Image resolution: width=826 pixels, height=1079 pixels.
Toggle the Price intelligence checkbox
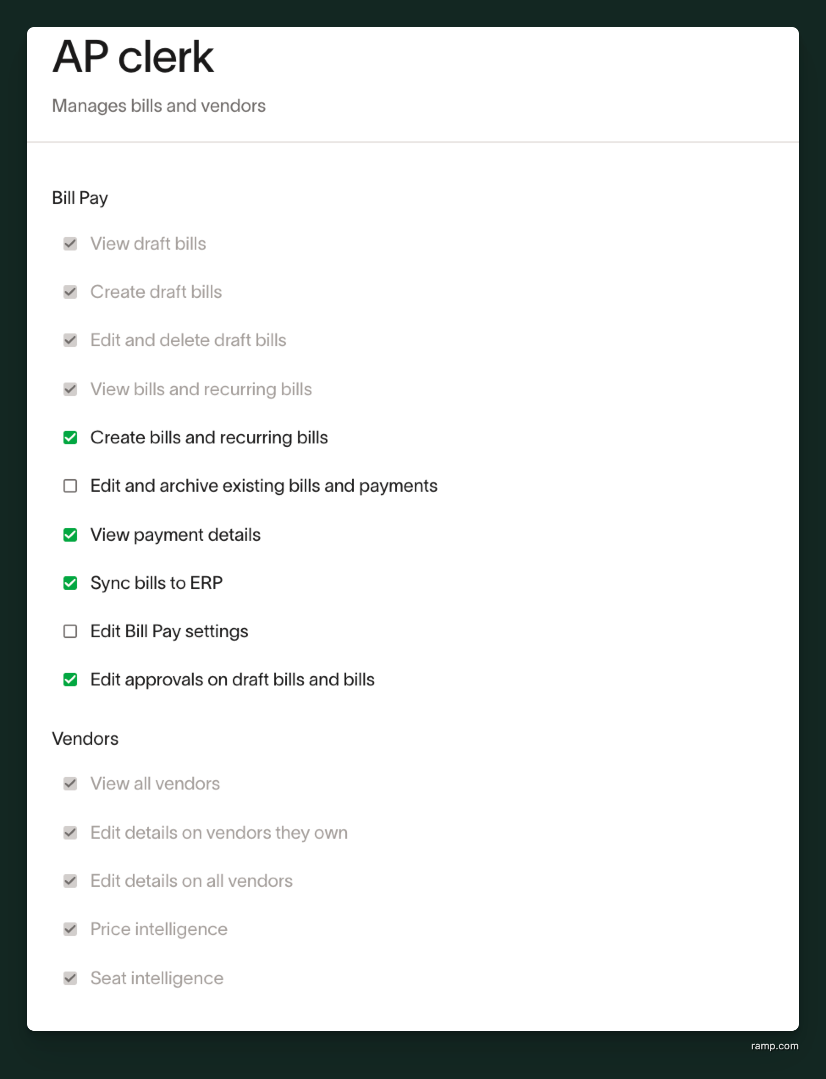70,929
